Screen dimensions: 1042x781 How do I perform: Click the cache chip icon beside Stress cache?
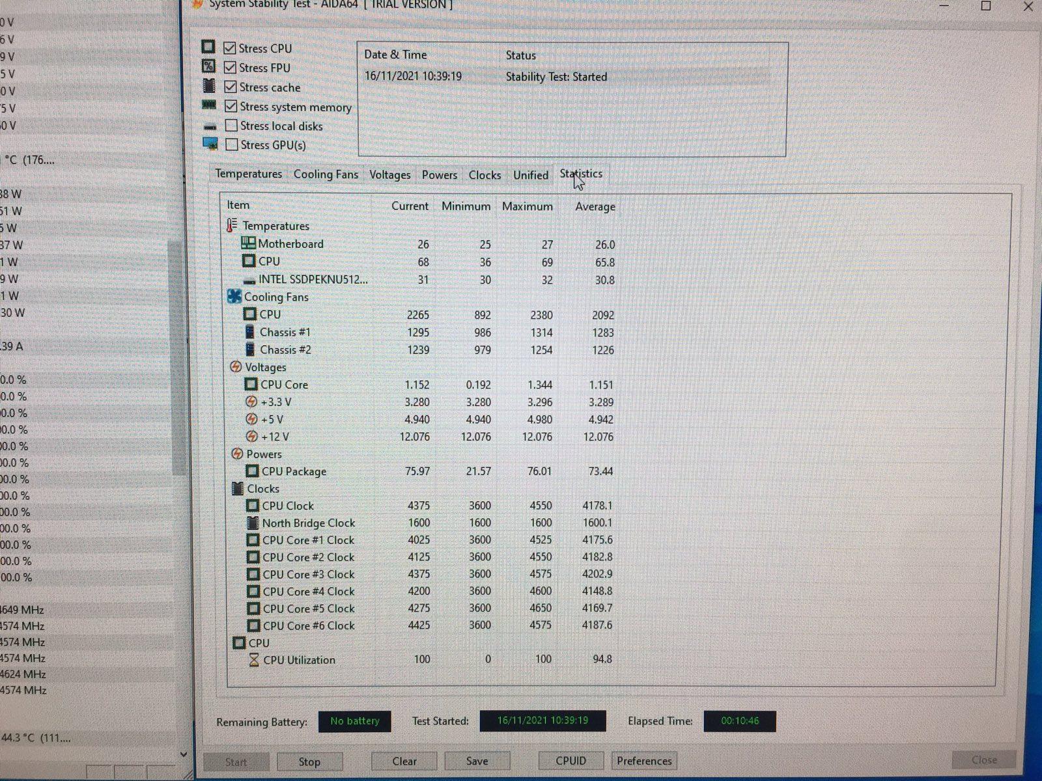click(x=209, y=85)
